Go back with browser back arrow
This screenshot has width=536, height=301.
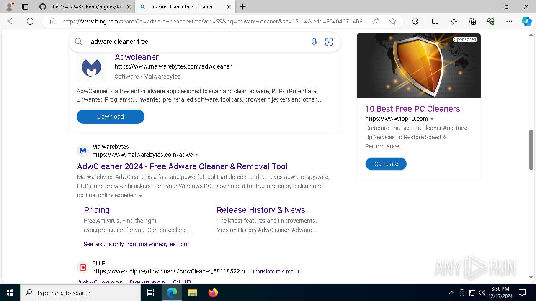click(x=12, y=21)
